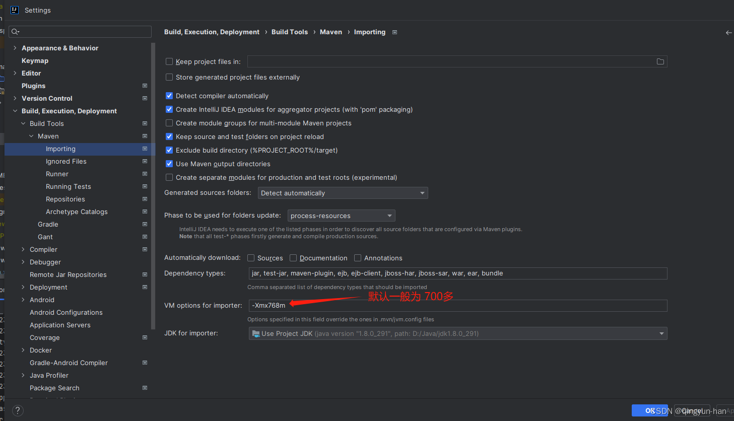Viewport: 734px width, 421px height.
Task: Enable Create separate modules for production and test
Action: point(169,177)
